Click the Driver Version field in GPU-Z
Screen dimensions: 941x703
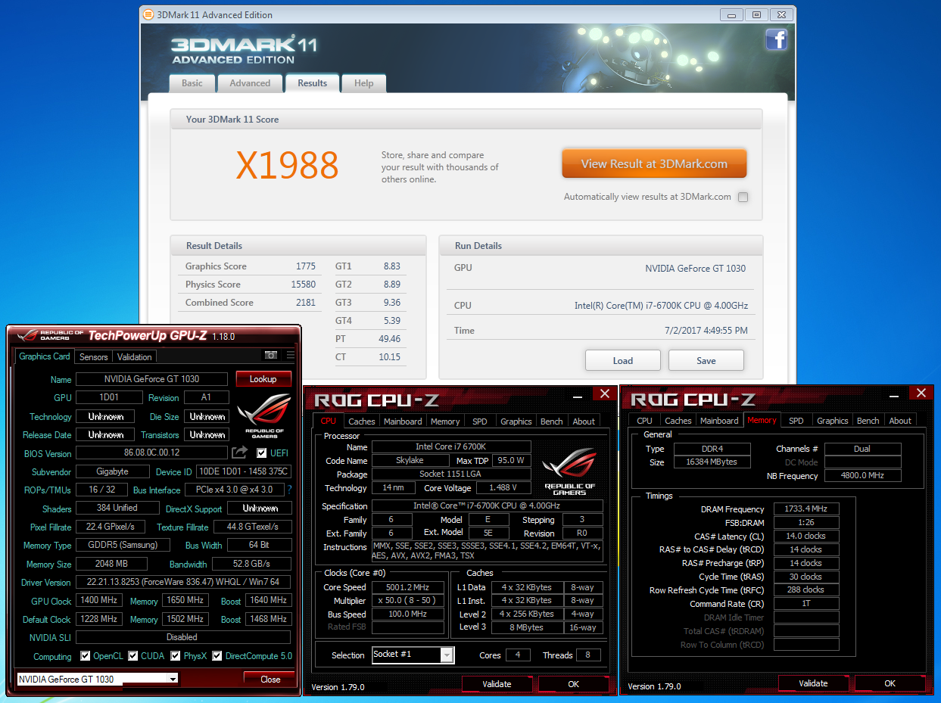click(182, 583)
